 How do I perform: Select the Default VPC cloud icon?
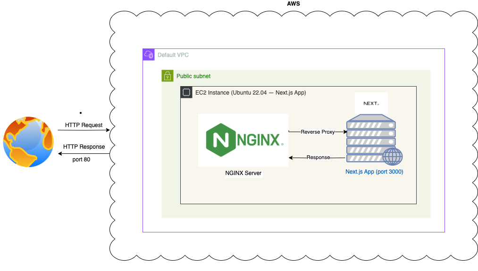149,55
